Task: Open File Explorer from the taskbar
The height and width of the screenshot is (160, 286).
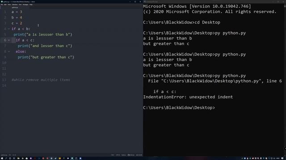Action: click(18, 158)
